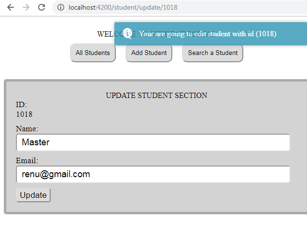Click into the Name field containing Master

(x=153, y=142)
